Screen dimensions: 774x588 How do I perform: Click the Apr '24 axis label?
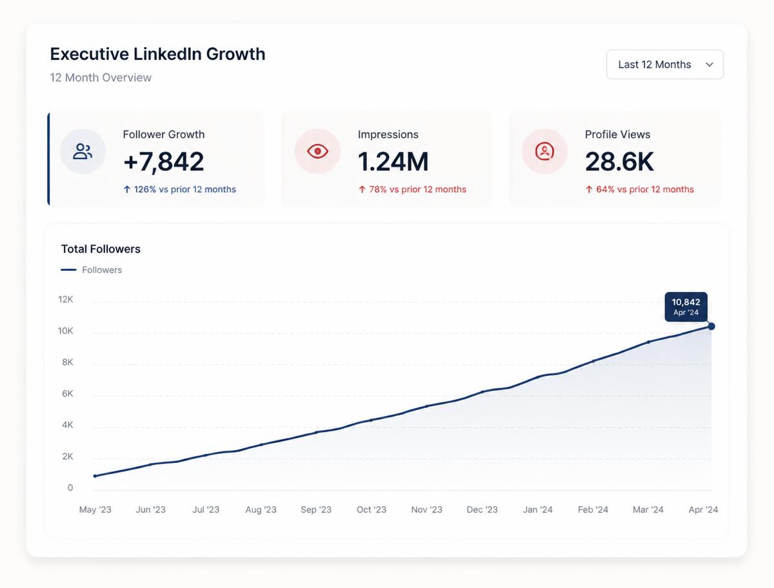coord(704,509)
